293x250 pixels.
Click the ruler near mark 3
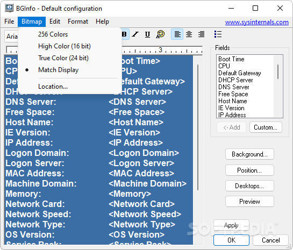(160, 49)
